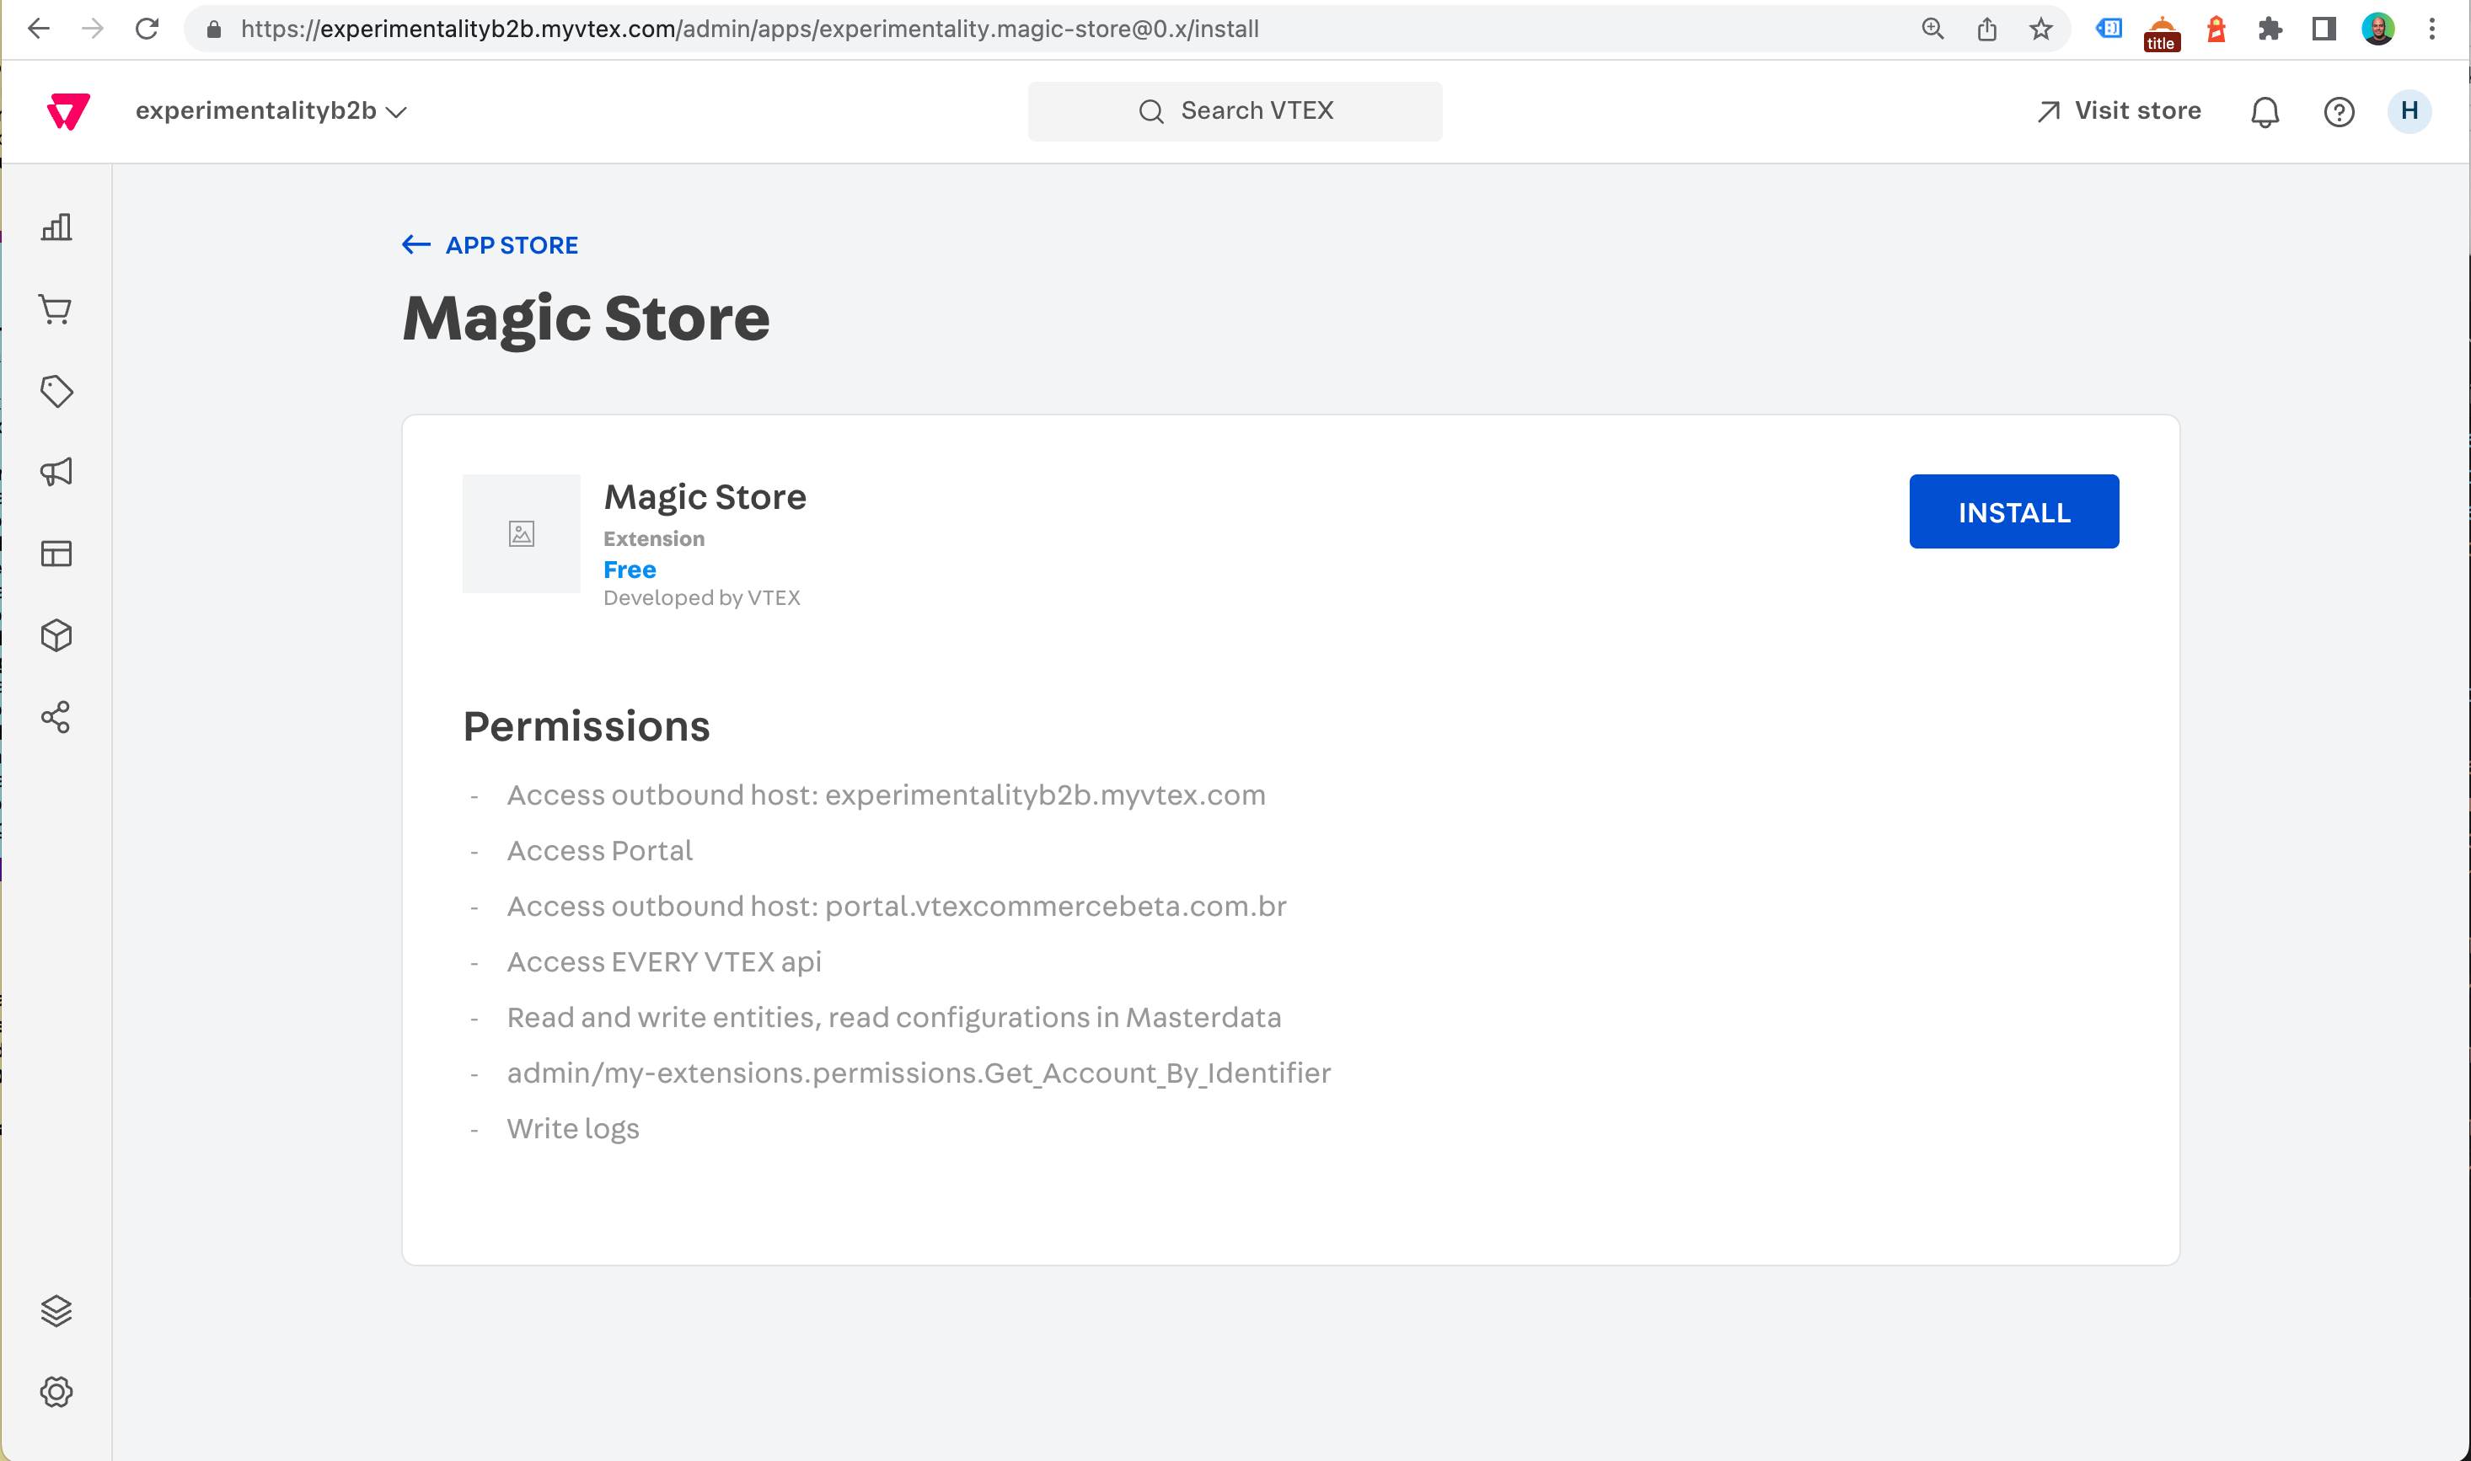Go back via the APP STORE link
Screen dimensions: 2471x1461
point(490,244)
